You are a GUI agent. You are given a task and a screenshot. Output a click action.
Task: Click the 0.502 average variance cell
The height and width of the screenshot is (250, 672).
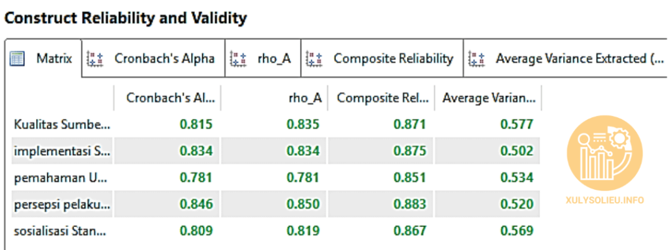coord(517,151)
